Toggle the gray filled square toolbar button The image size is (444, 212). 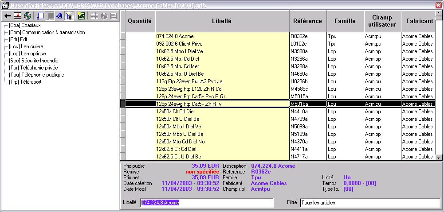coord(50,16)
